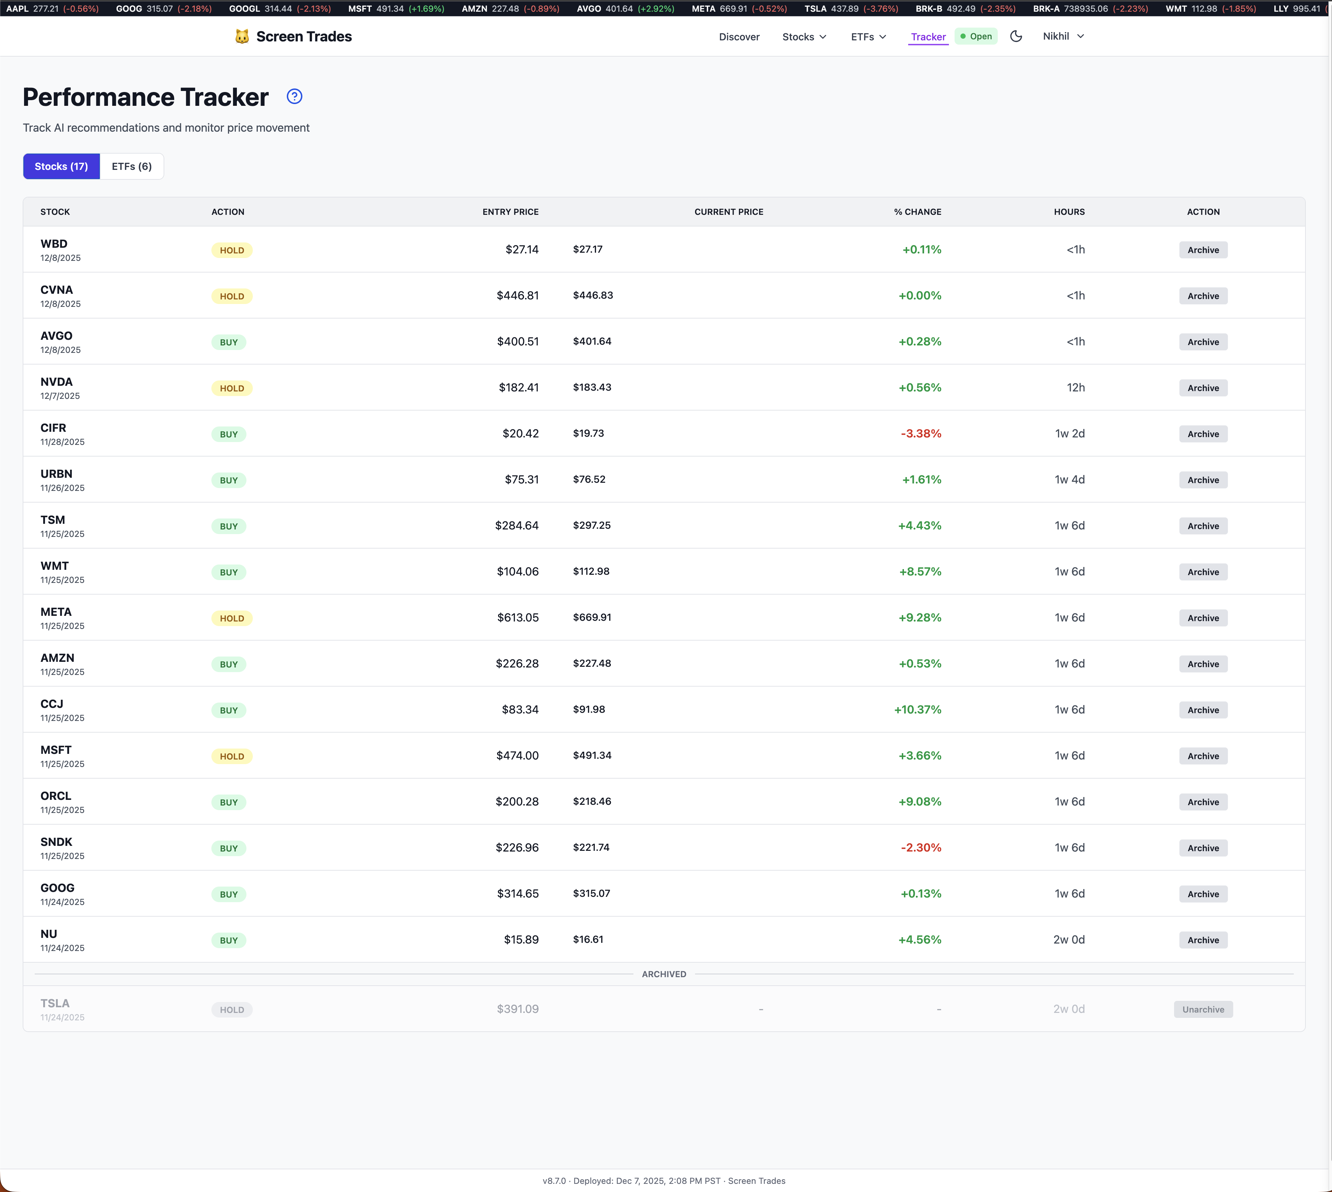Screen dimensions: 1332x1192
Task: Click the -2.30% change for SNDK
Action: (921, 848)
